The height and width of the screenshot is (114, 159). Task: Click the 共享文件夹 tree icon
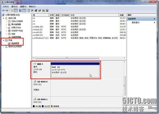point(9,28)
